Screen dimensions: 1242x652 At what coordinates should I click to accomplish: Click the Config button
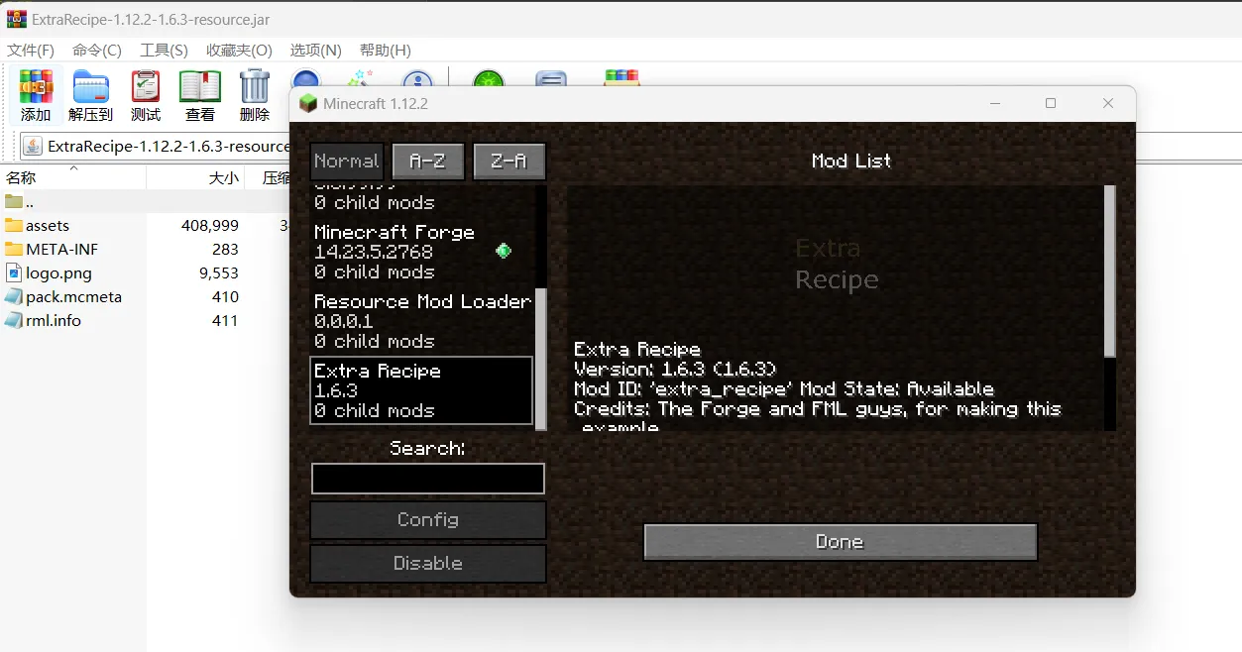428,519
